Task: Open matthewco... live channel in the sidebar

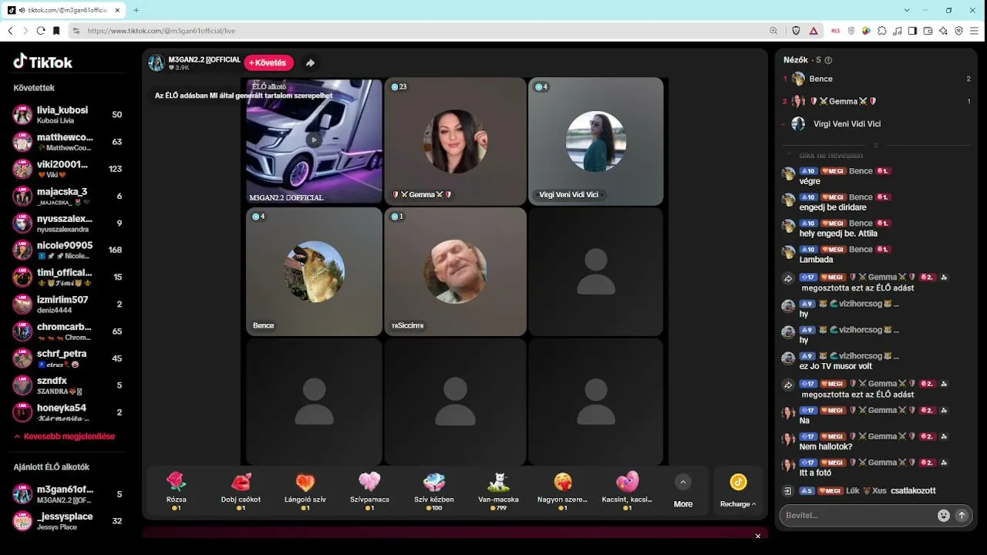Action: [x=68, y=142]
